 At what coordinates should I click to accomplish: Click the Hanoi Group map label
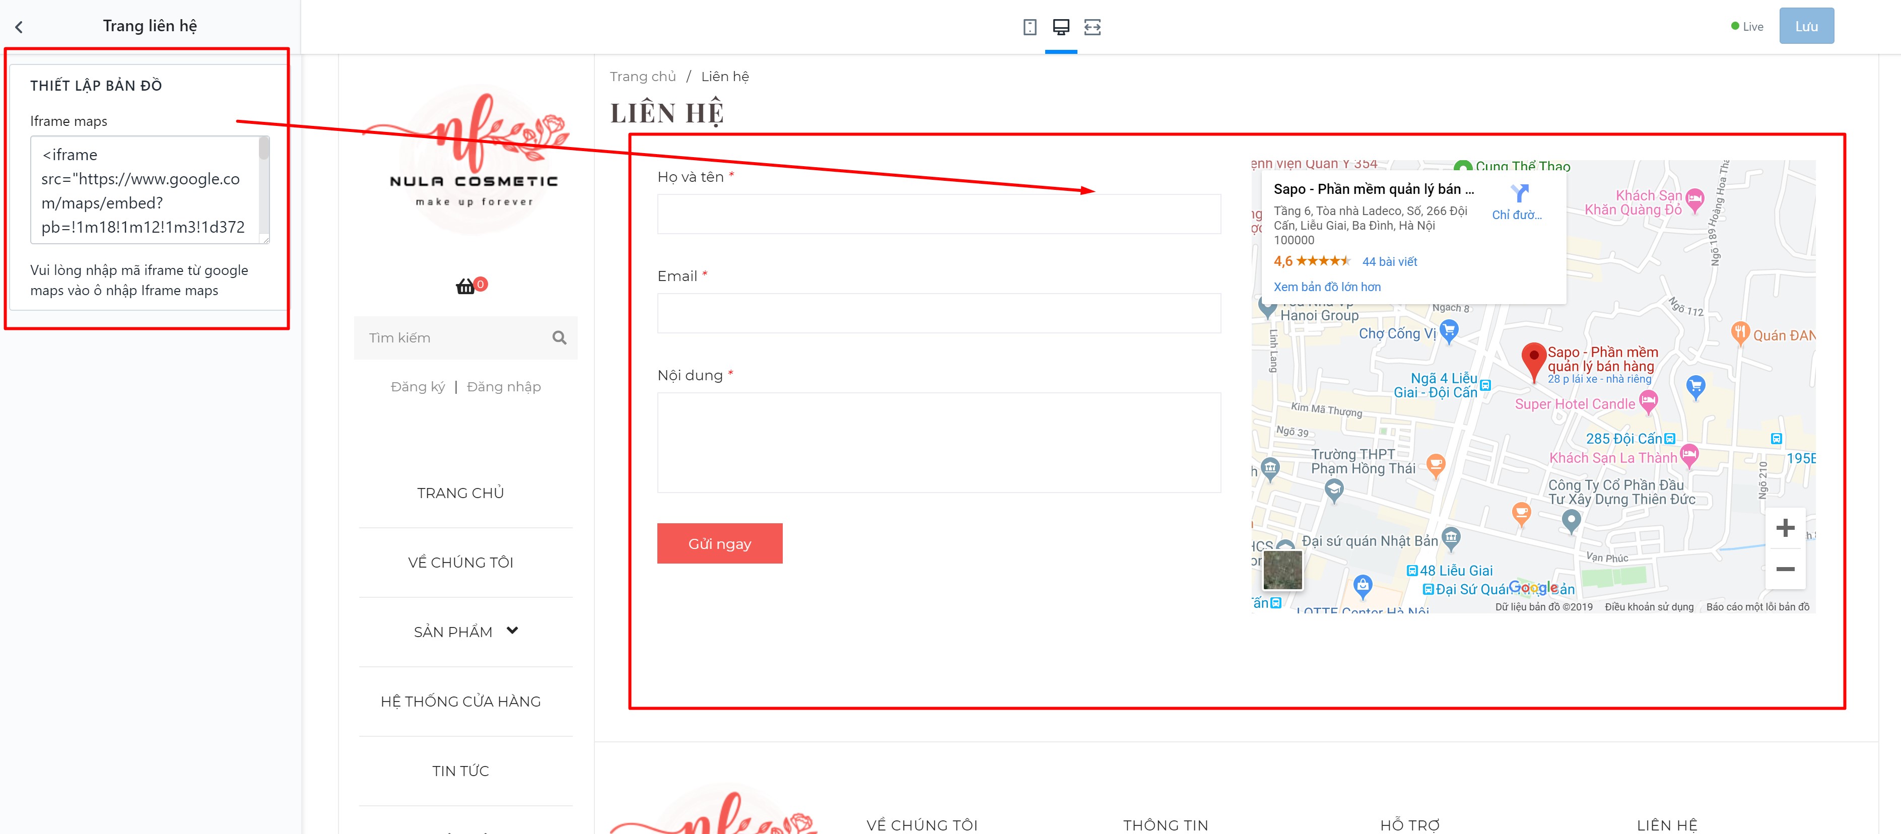tap(1320, 315)
